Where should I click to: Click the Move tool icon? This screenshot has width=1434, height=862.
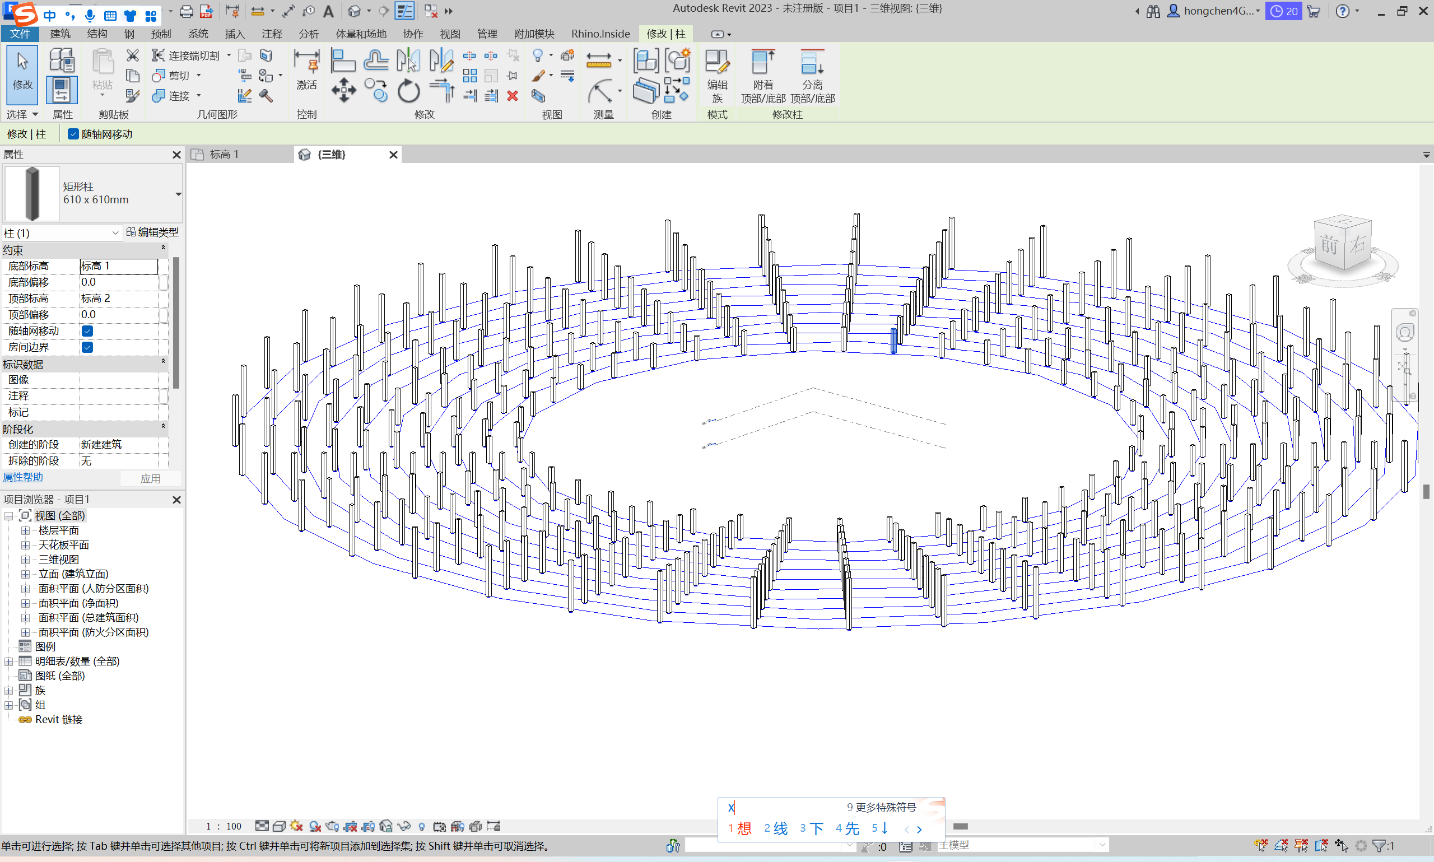tap(344, 91)
